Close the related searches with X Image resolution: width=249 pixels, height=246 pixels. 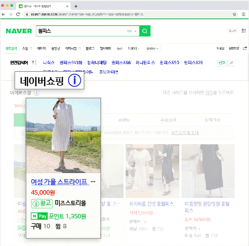tap(231, 63)
